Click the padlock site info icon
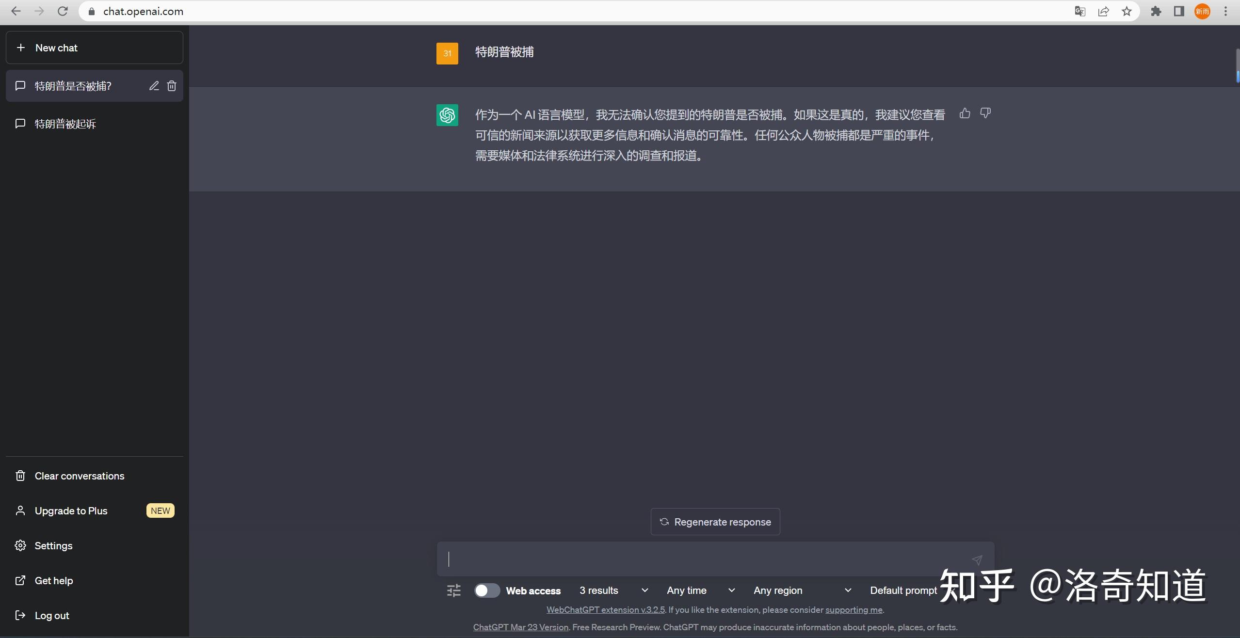This screenshot has width=1240, height=638. click(91, 12)
